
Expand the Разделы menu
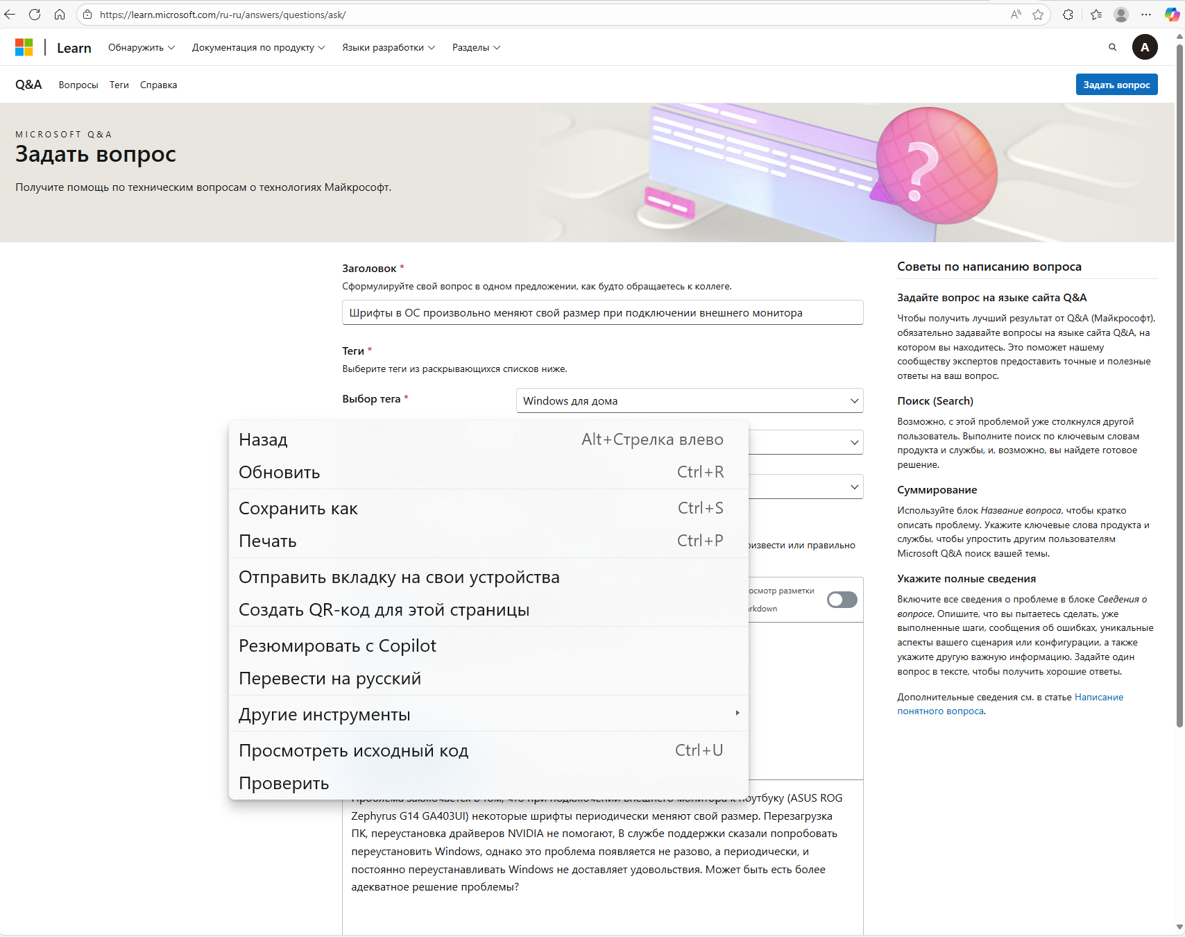pyautogui.click(x=476, y=47)
